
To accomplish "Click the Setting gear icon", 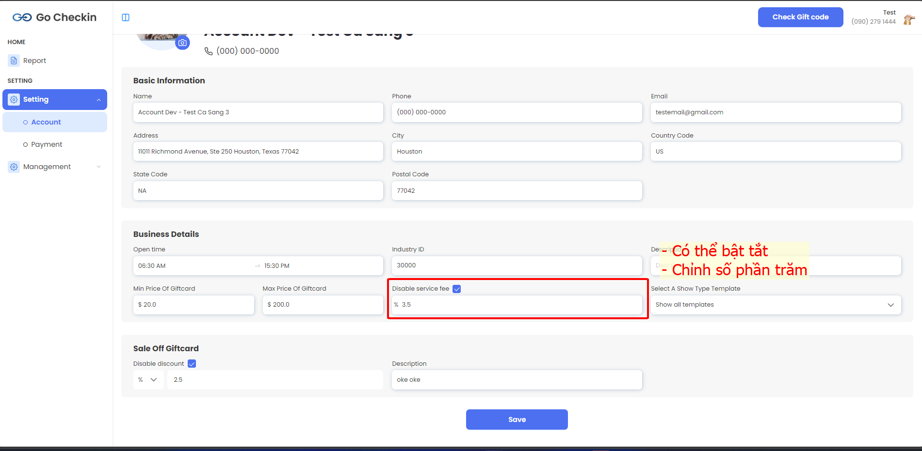I will point(14,99).
